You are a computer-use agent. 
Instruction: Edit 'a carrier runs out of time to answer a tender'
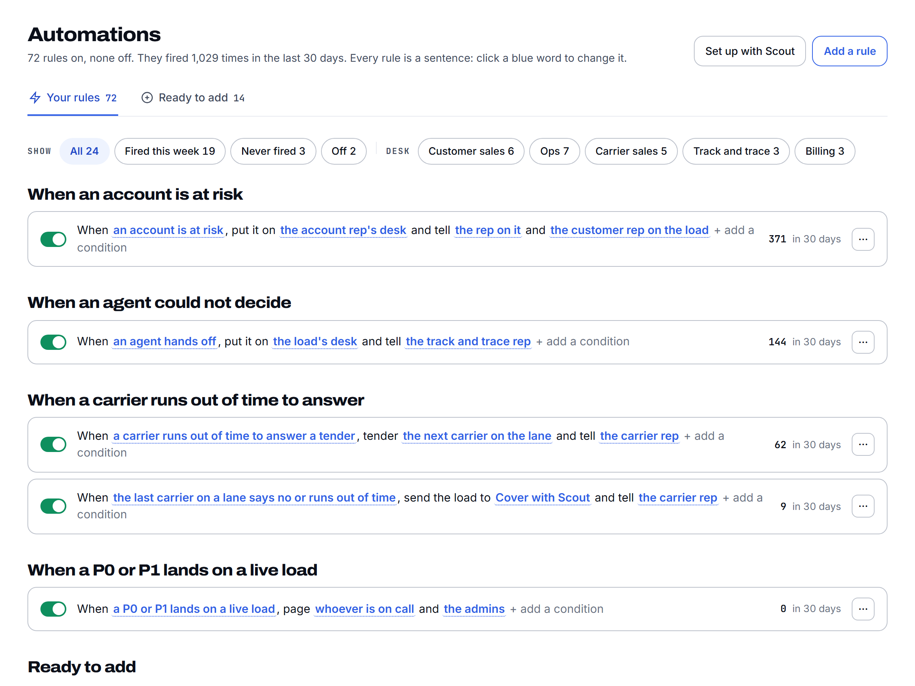tap(234, 436)
